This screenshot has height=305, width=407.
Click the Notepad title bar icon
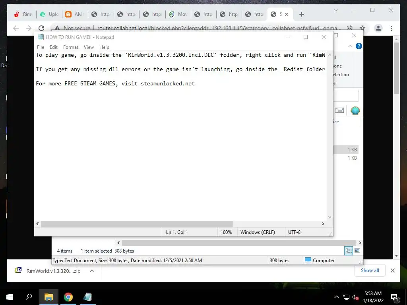coord(41,37)
